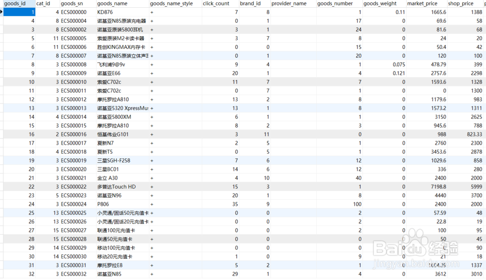This screenshot has width=486, height=280.
Task: Click the ECS000025 cell
Action: pyautogui.click(x=78, y=213)
